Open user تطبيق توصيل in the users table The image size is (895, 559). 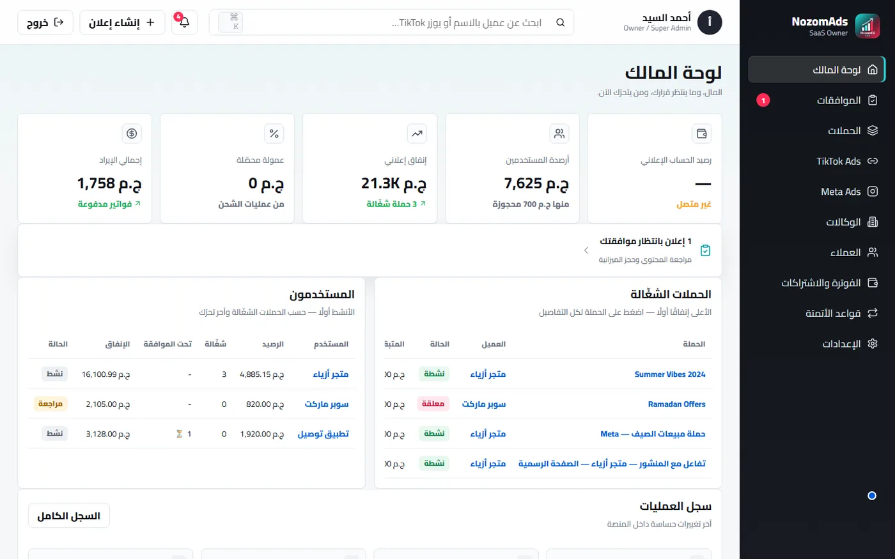point(323,434)
